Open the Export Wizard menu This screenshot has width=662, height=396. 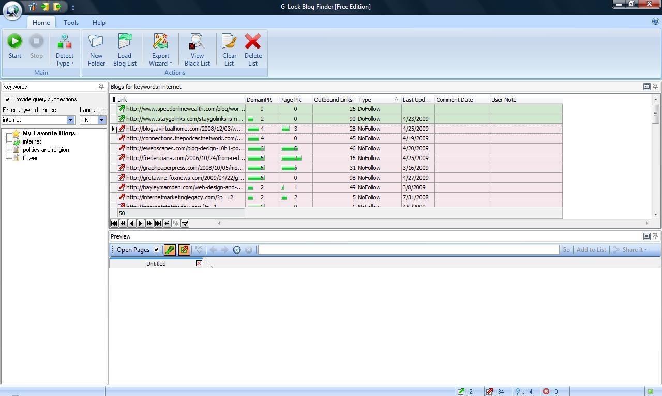pyautogui.click(x=160, y=50)
